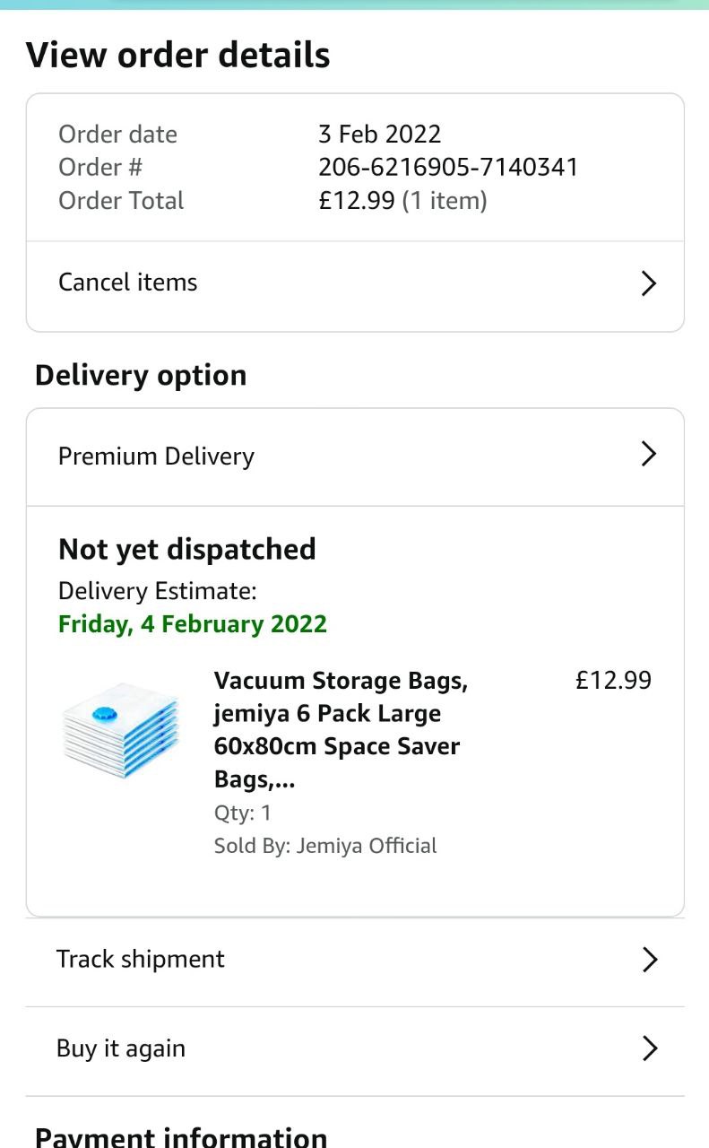Click the View order details heading
The height and width of the screenshot is (1148, 709).
click(x=178, y=55)
